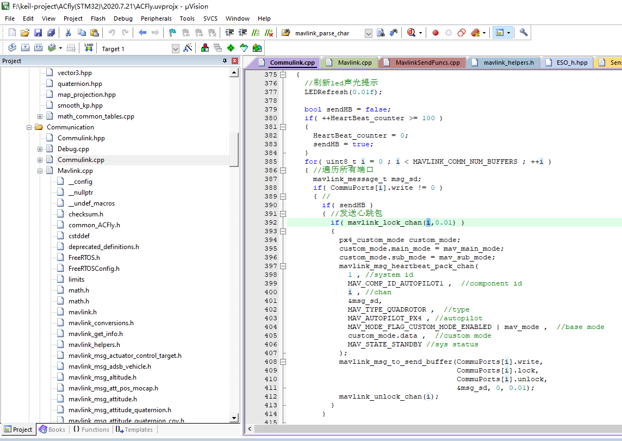Click the Manage Run-Time Environment green diamond icon
622x441 pixels.
231,48
